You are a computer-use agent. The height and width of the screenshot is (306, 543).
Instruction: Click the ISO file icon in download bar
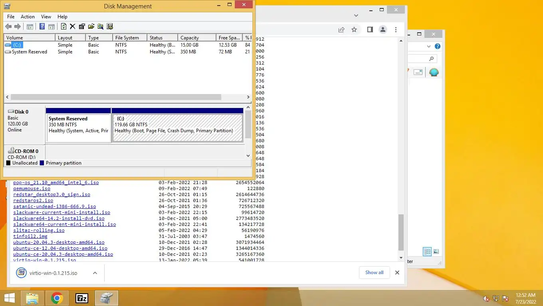21,273
